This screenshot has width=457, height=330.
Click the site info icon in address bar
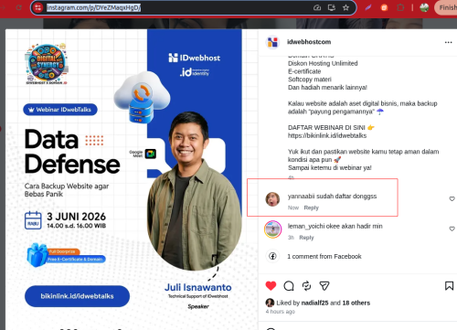tap(38, 7)
